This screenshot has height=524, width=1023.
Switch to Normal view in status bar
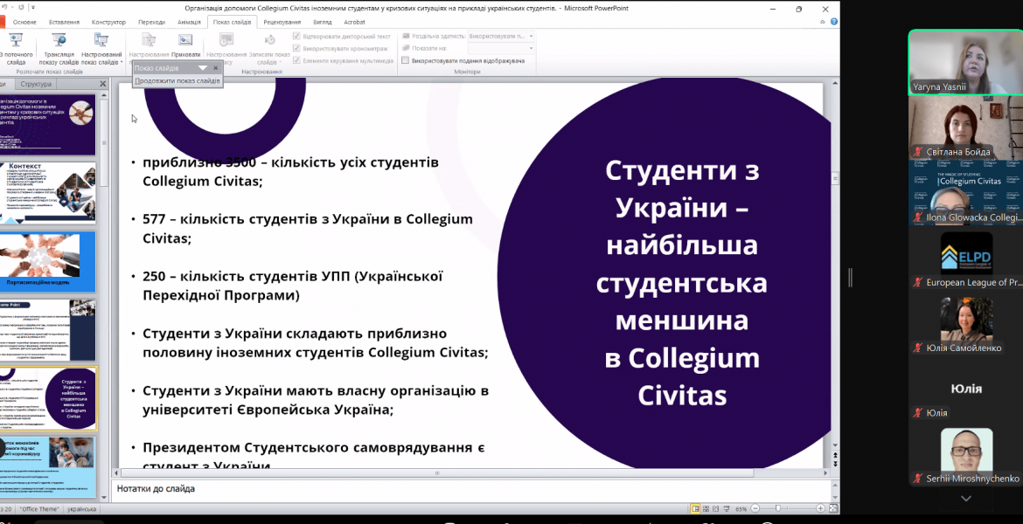pyautogui.click(x=695, y=508)
